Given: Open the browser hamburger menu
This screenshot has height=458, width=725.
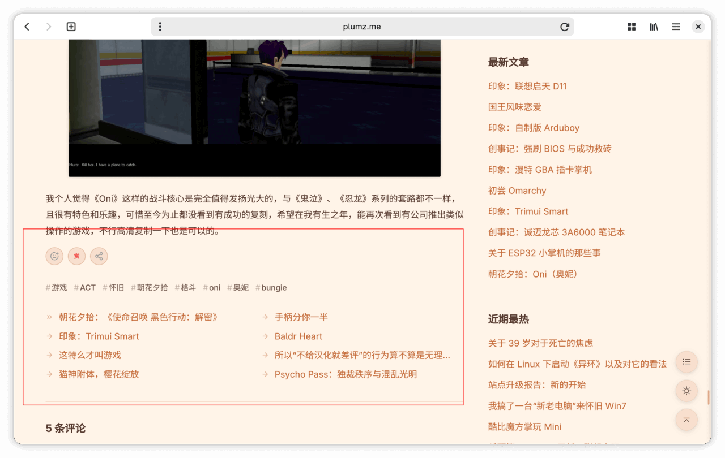Looking at the screenshot, I should click(x=676, y=27).
